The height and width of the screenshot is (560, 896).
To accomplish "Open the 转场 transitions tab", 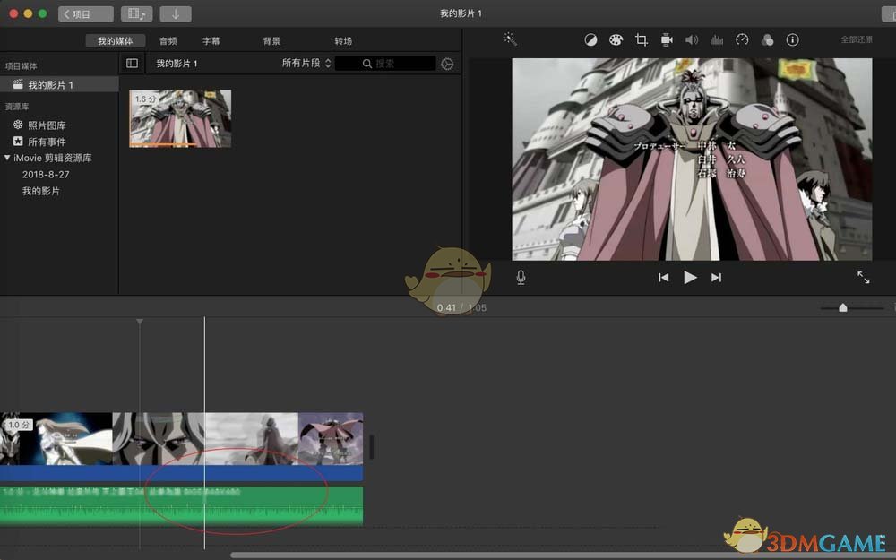I will tap(343, 40).
